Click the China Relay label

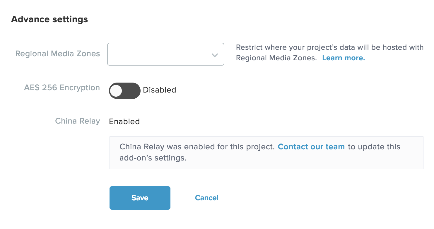tap(77, 121)
